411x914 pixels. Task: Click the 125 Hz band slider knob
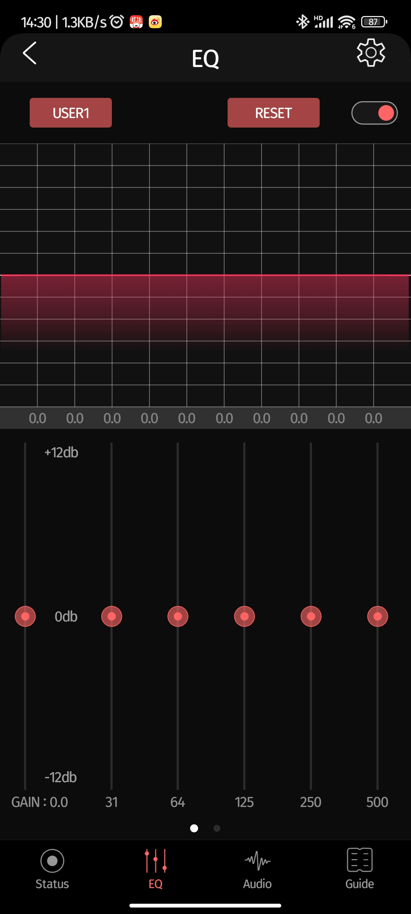coord(244,616)
